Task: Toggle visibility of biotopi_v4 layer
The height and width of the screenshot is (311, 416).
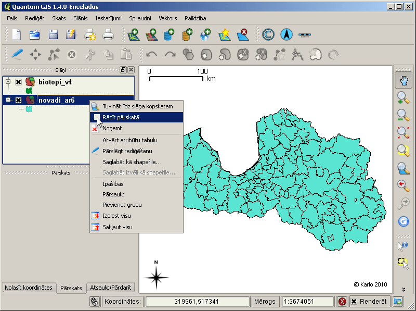Action: click(18, 82)
